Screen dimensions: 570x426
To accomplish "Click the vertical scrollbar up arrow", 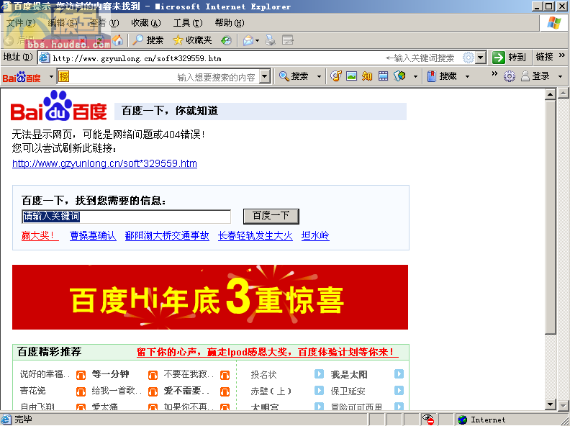I will (x=551, y=95).
